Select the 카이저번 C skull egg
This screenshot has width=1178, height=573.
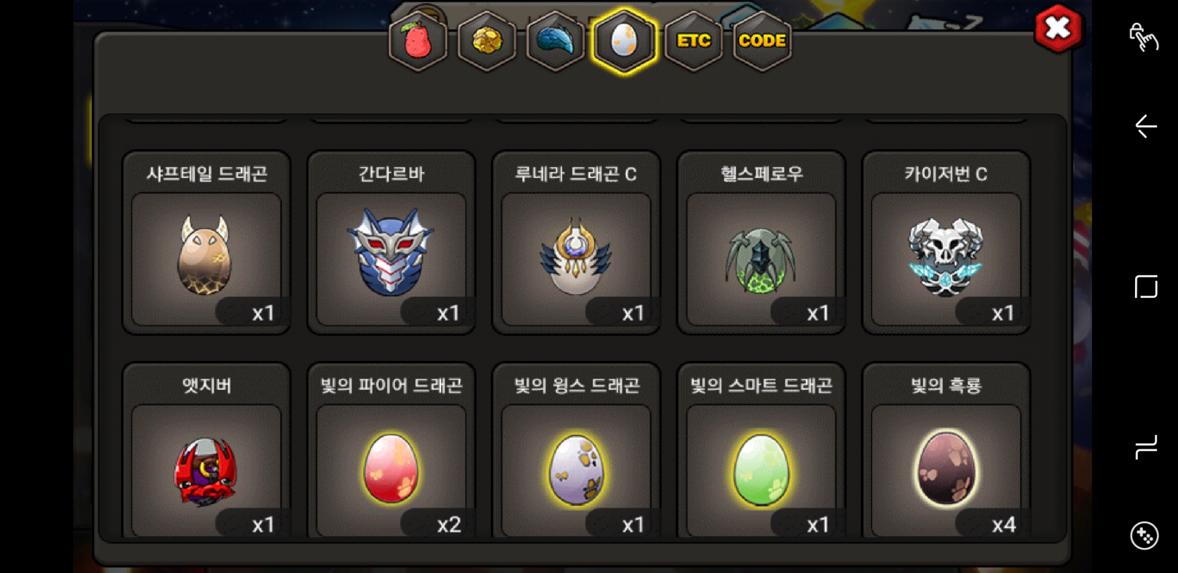(946, 243)
